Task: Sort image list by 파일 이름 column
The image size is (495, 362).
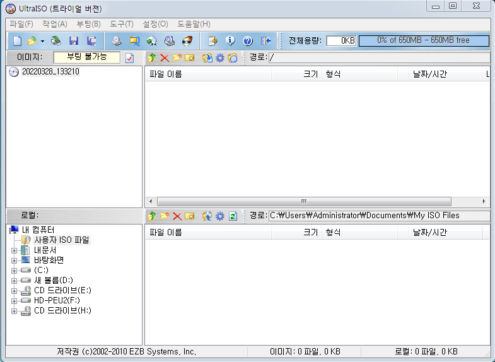Action: [208, 74]
